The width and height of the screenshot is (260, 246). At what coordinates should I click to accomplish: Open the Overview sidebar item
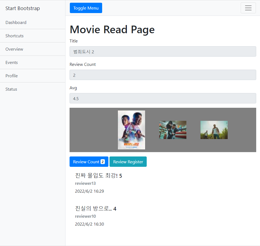(x=14, y=49)
